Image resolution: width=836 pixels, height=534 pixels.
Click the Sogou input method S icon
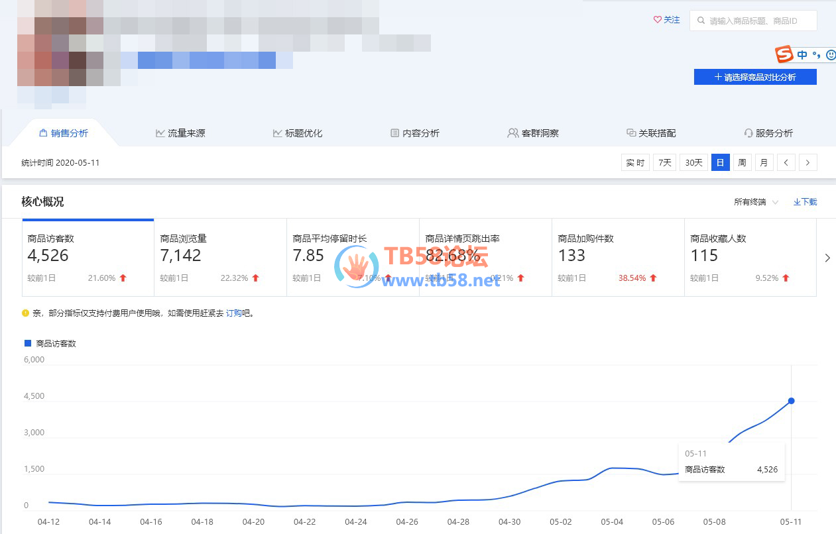tap(785, 54)
